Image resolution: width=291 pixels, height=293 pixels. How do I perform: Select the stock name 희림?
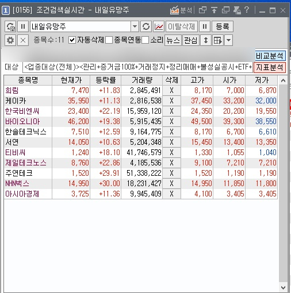coord(12,90)
